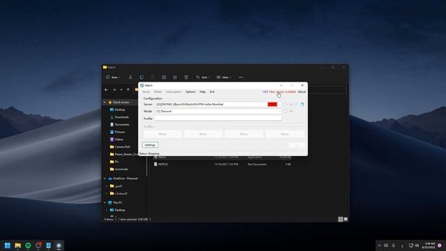Open recent locations dropdown in File Explorer
The height and width of the screenshot is (251, 446).
tap(121, 90)
